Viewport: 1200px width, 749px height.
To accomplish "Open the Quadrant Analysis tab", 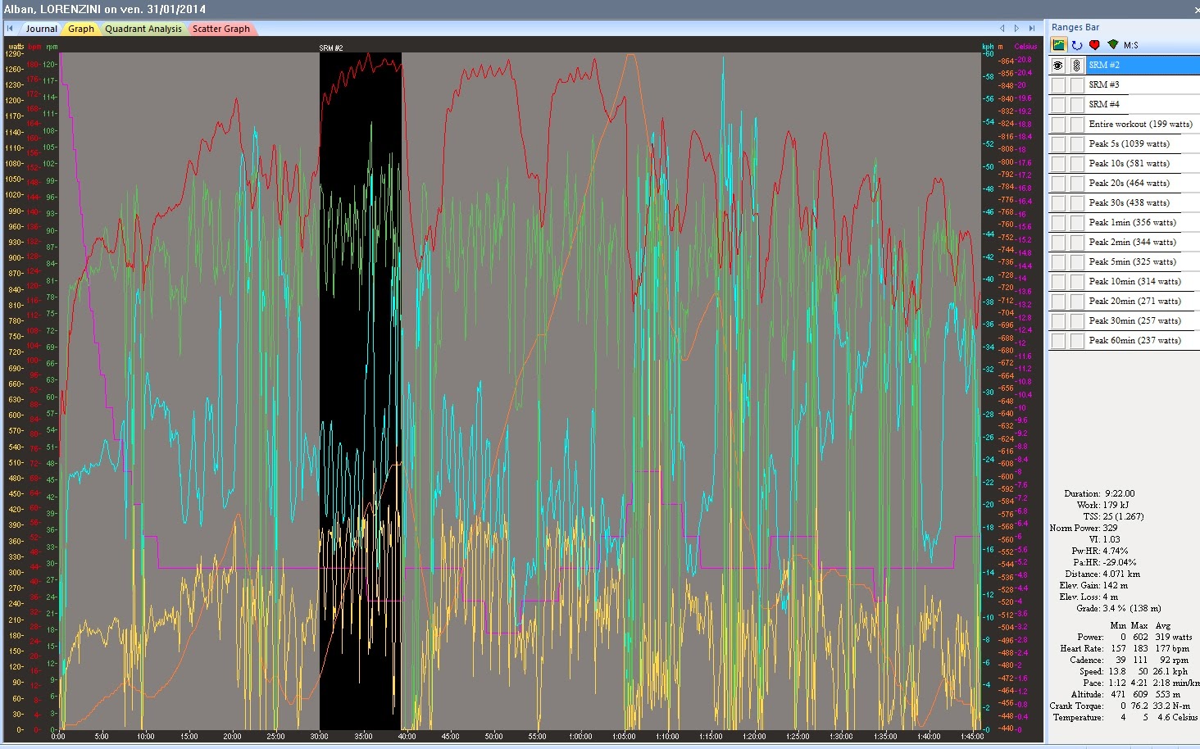I will click(x=143, y=29).
